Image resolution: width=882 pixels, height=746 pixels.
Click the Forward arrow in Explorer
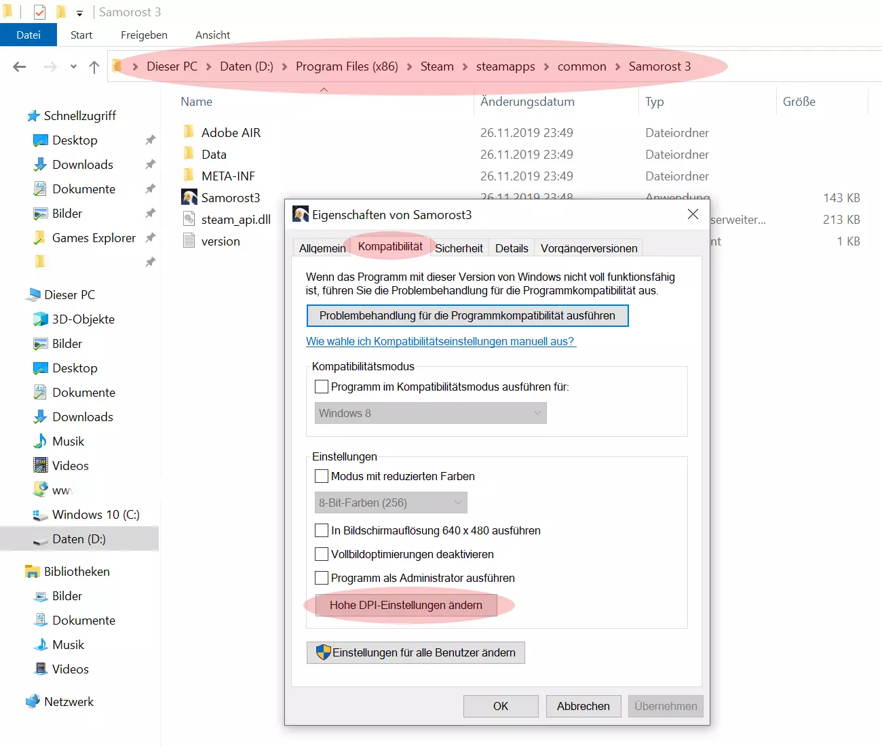[x=50, y=66]
